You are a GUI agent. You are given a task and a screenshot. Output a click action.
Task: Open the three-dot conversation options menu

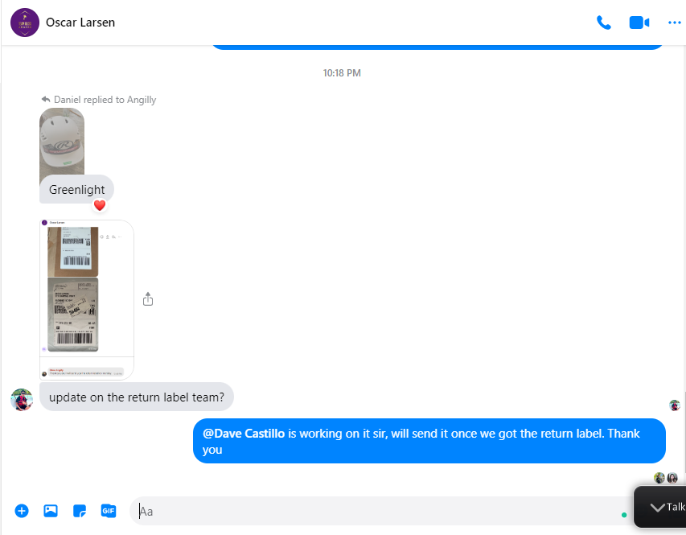[x=674, y=23]
